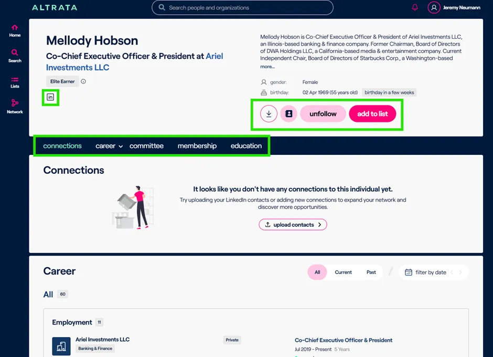The height and width of the screenshot is (357, 493).
Task: Click the 'birthday in a few weeks' tag
Action: [x=389, y=92]
